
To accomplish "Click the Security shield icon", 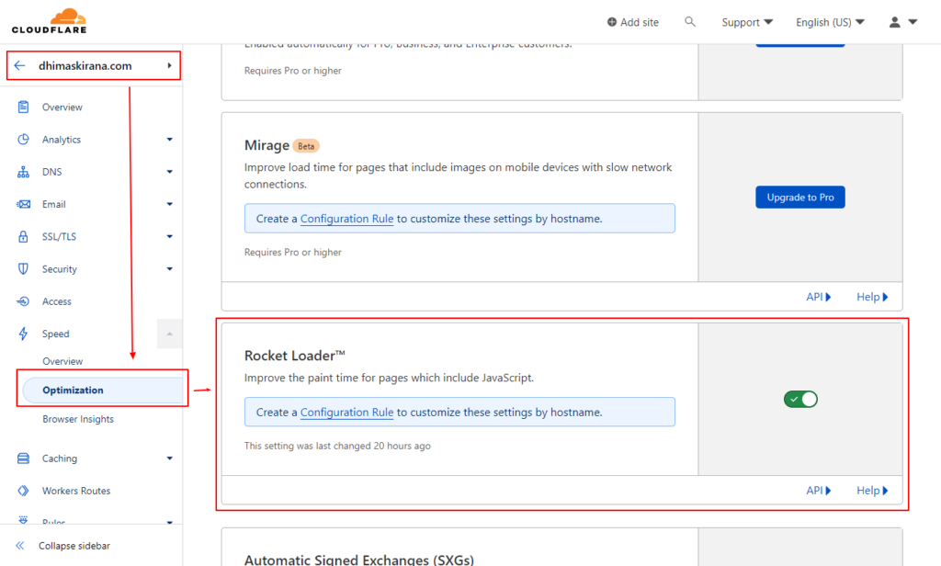I will coord(23,269).
